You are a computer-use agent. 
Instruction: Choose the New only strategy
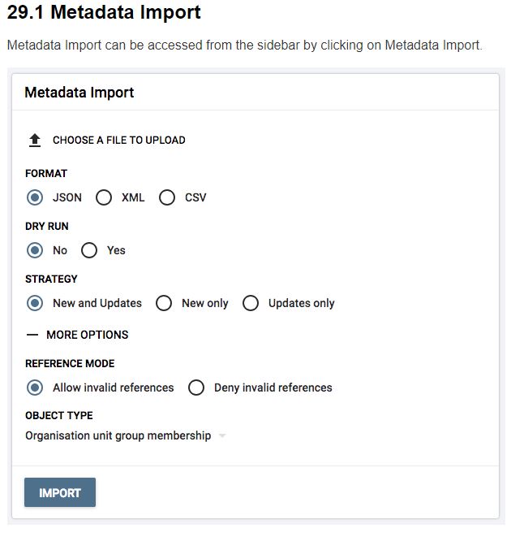click(x=164, y=303)
